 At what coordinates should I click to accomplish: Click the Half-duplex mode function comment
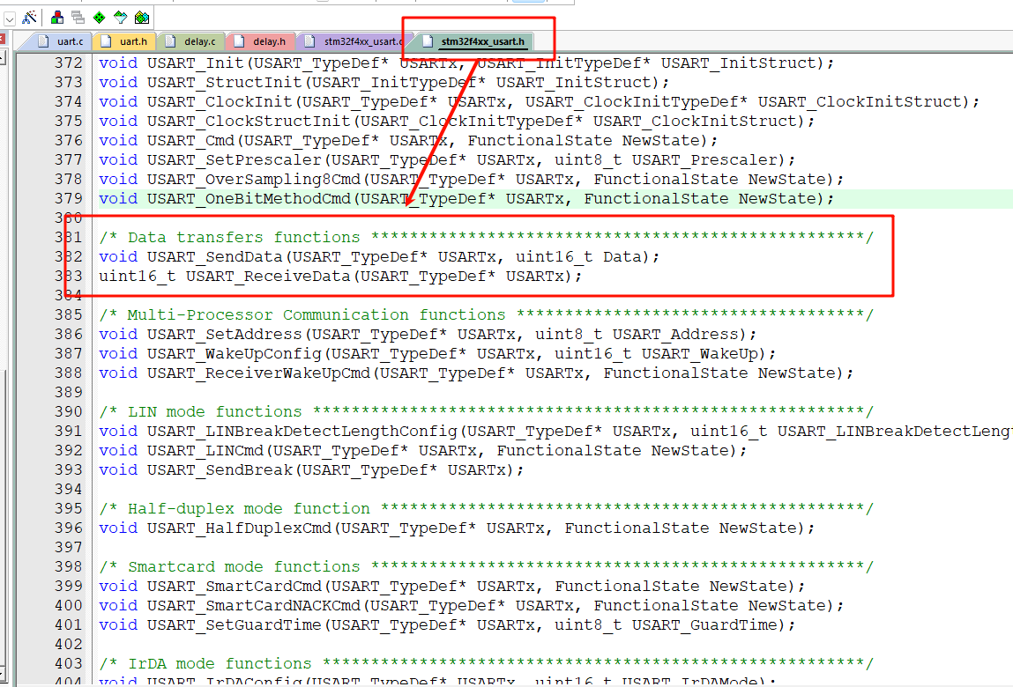pos(487,509)
